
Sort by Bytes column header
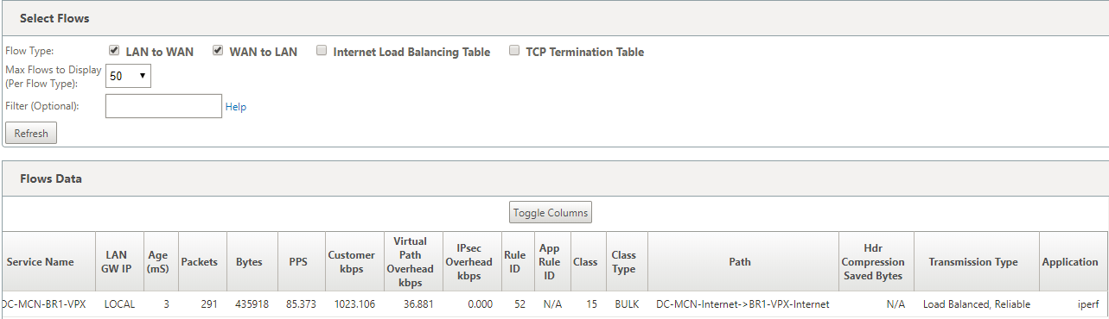(249, 262)
